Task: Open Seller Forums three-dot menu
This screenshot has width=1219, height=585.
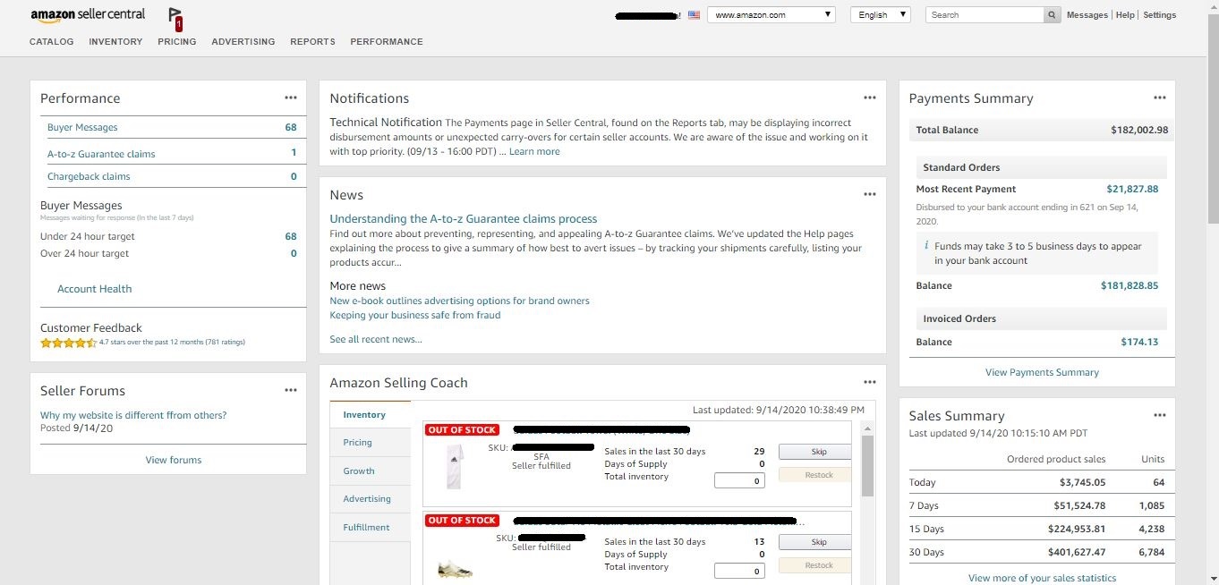Action: pyautogui.click(x=291, y=390)
